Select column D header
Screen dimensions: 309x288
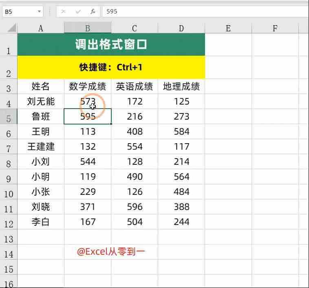[181, 28]
